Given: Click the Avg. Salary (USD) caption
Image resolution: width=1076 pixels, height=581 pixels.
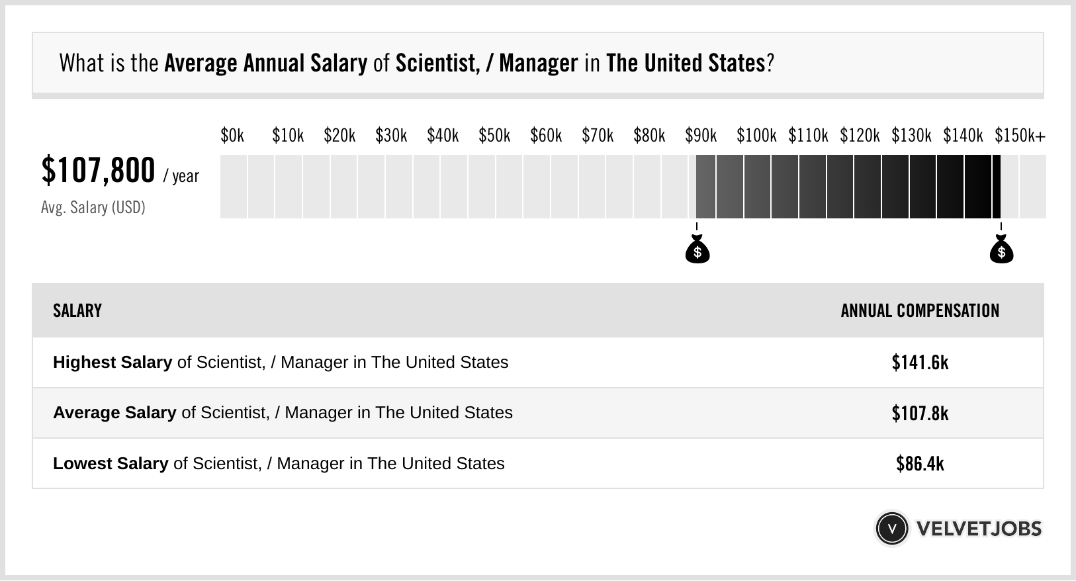Looking at the screenshot, I should coord(93,208).
